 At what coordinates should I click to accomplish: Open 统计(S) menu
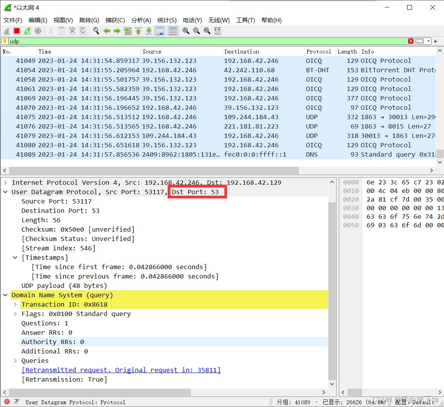(167, 20)
